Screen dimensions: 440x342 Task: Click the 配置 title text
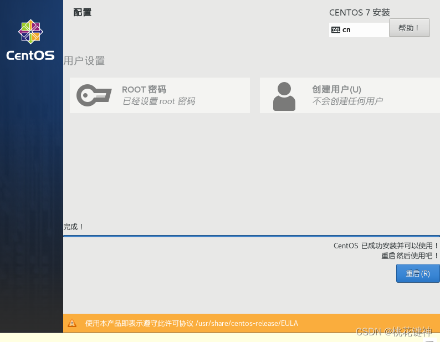coord(82,12)
